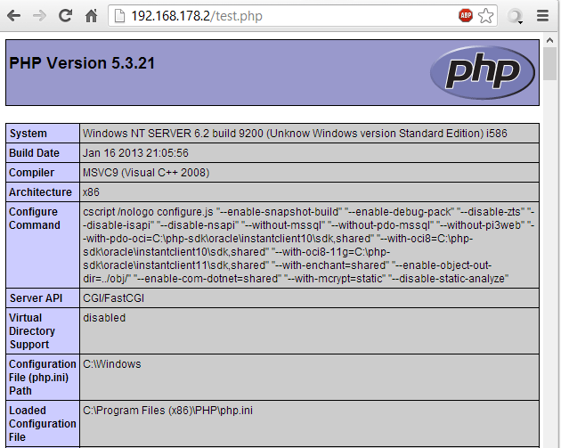Image resolution: width=561 pixels, height=448 pixels.
Task: Click the 'Architecture' row label
Action: click(x=40, y=192)
